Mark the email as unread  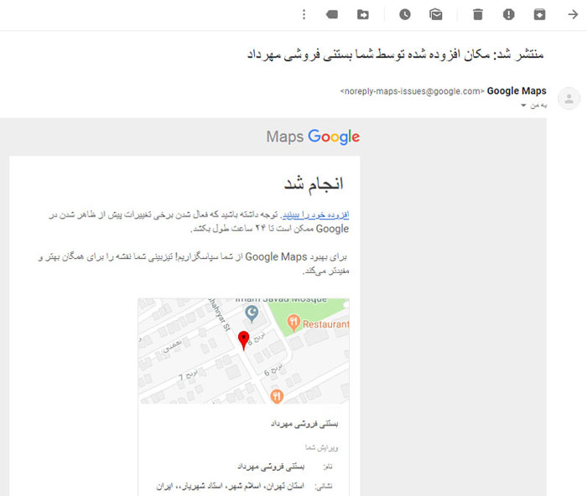pyautogui.click(x=436, y=14)
